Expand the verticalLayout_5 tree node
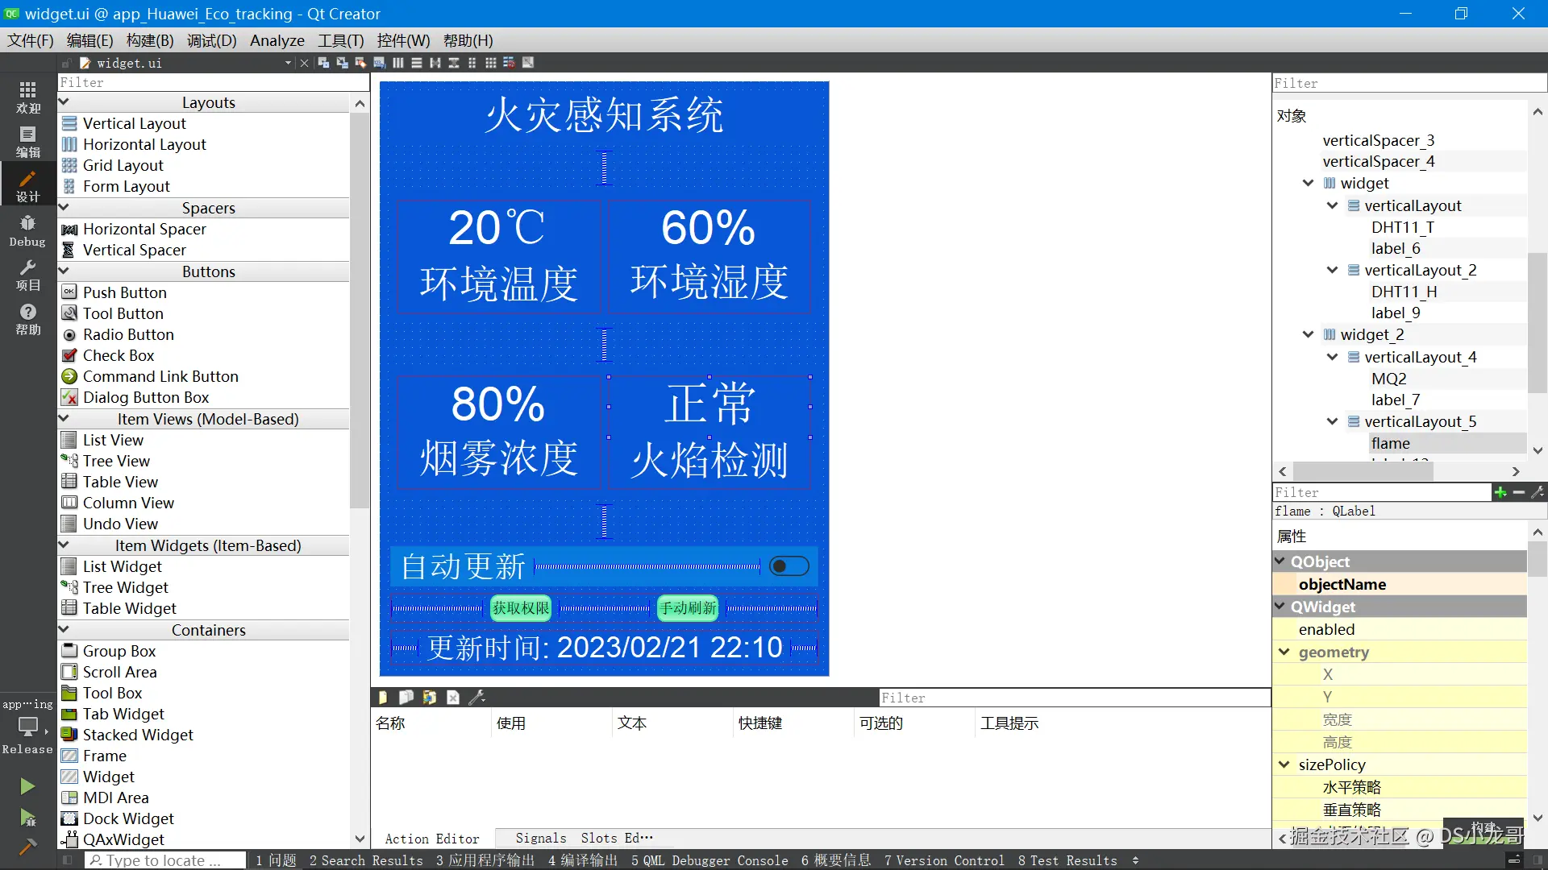The height and width of the screenshot is (870, 1548). coord(1332,421)
